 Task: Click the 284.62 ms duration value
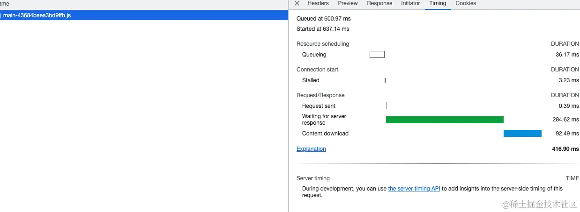(x=565, y=120)
